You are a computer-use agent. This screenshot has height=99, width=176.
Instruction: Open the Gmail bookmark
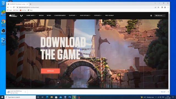[x=16, y=10]
